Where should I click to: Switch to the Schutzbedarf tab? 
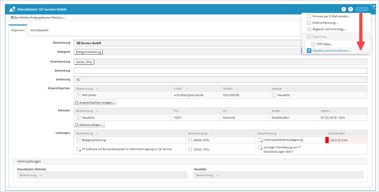coord(39,30)
